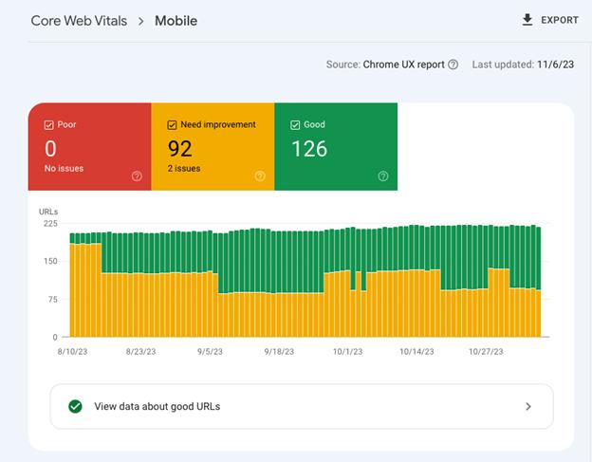Click help icon in red Poor card

click(137, 176)
